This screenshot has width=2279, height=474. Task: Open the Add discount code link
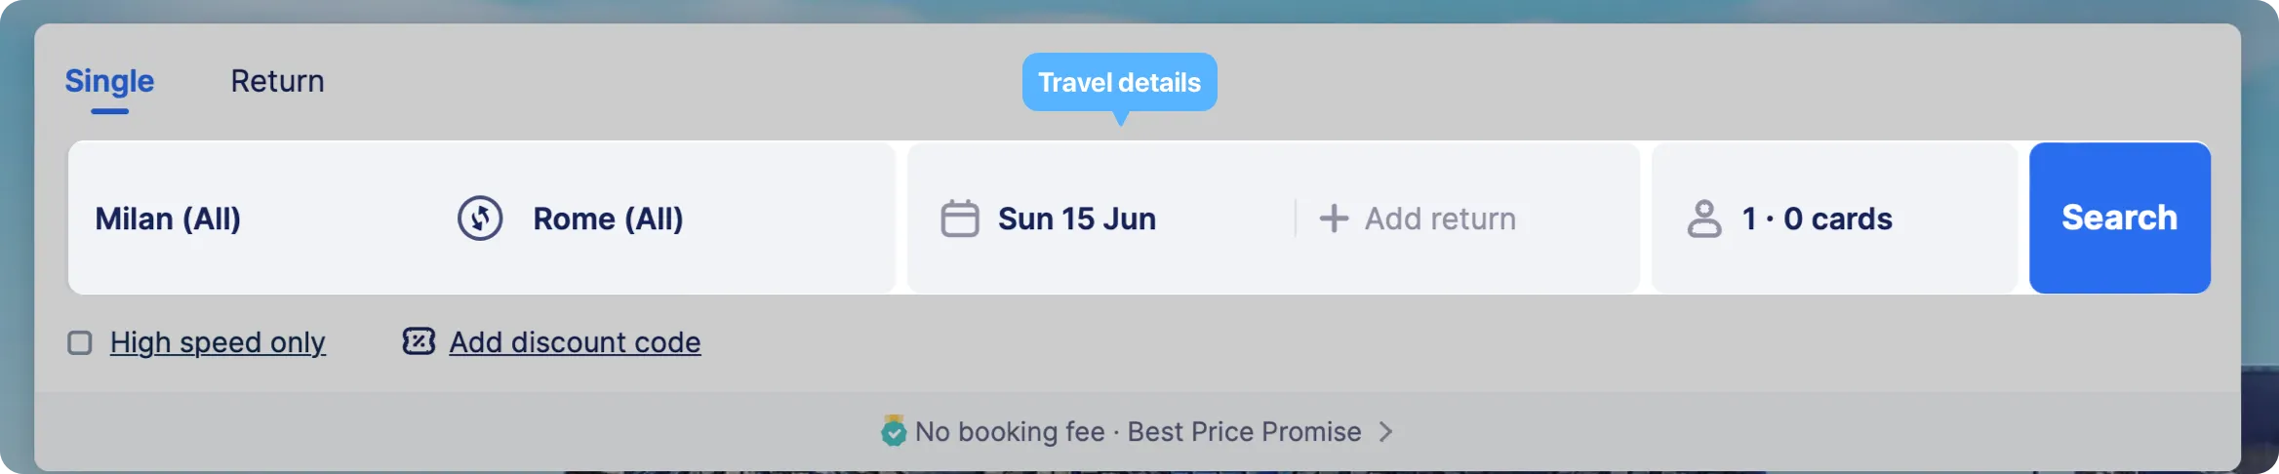(x=575, y=342)
